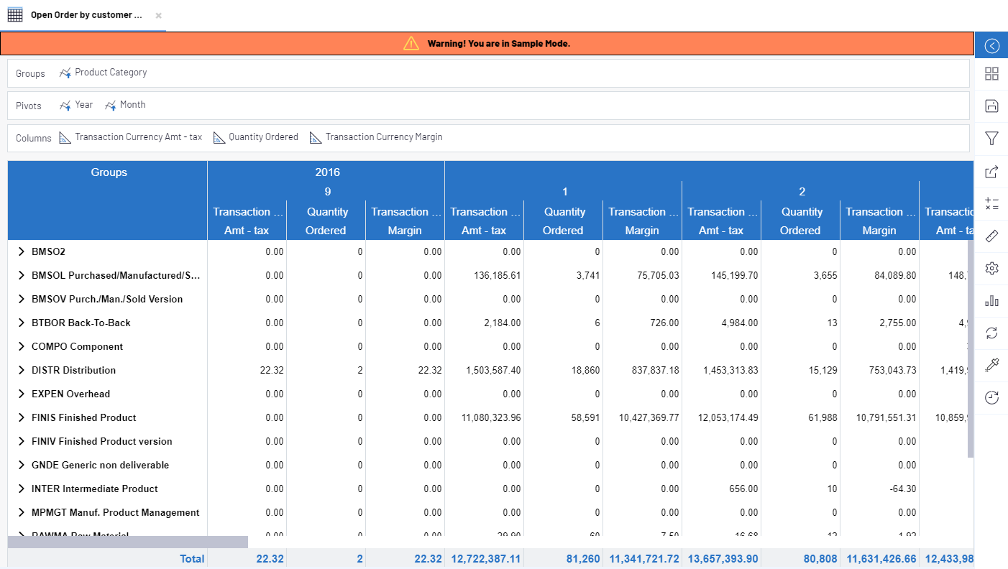Switch to bar chart view icon

click(991, 300)
